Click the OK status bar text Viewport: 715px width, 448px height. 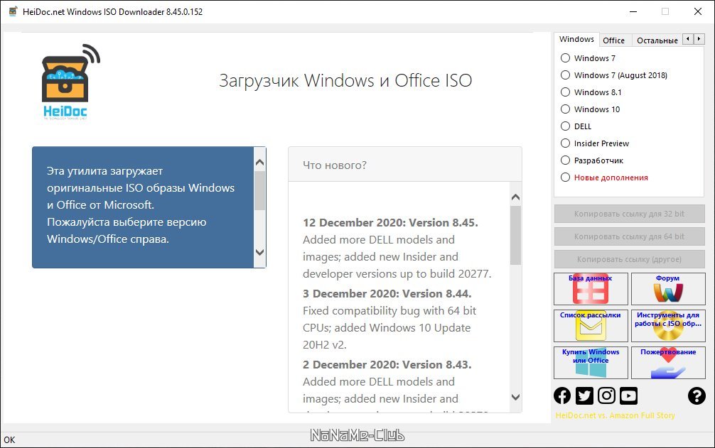(9, 439)
